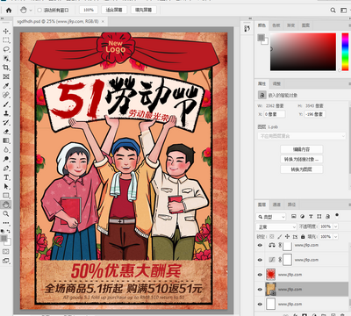Select the Lasso tool
This screenshot has height=316, width=351.
(x=6, y=49)
